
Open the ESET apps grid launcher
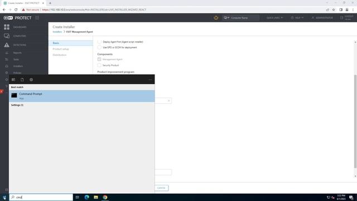tap(37, 18)
